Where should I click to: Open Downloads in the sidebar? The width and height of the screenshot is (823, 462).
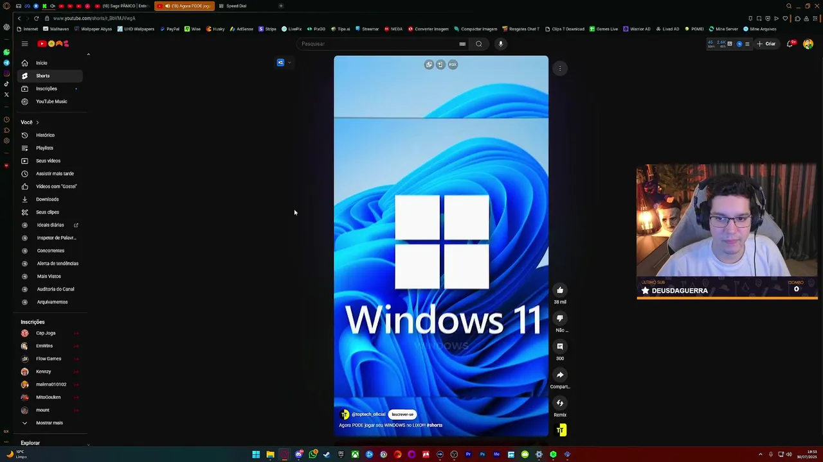point(50,199)
